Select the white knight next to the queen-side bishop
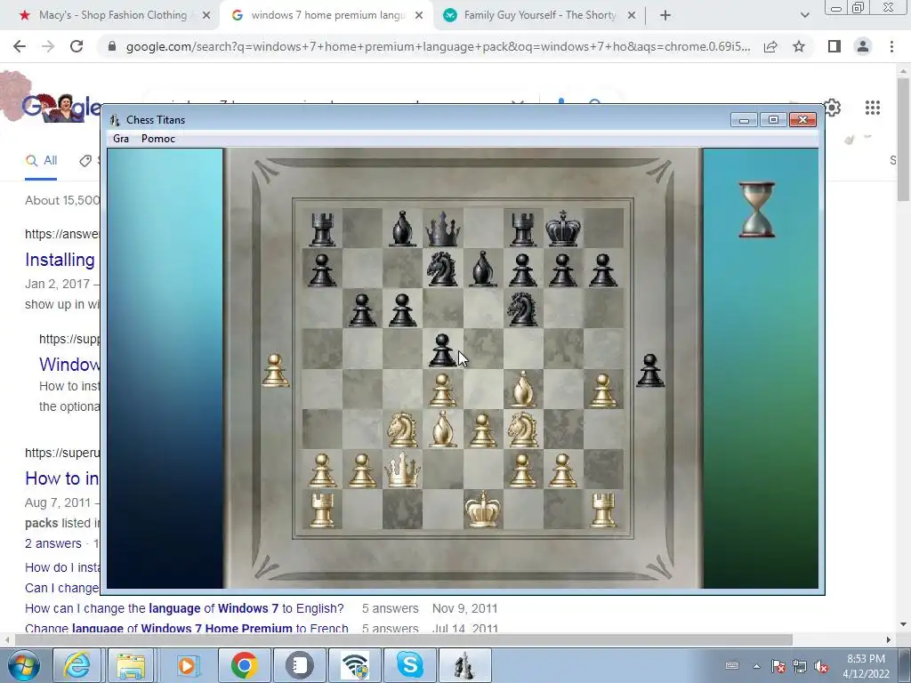 [402, 430]
